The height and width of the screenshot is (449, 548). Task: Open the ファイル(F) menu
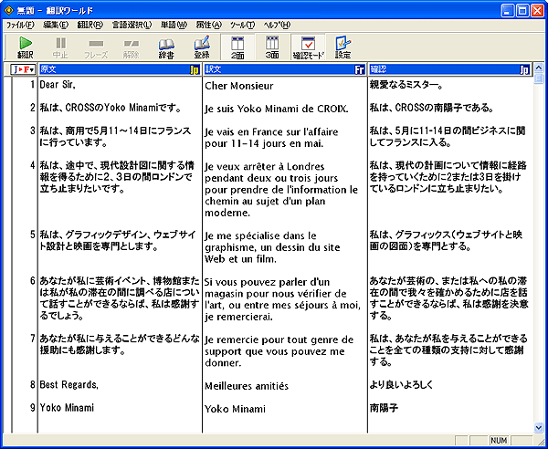(x=20, y=25)
